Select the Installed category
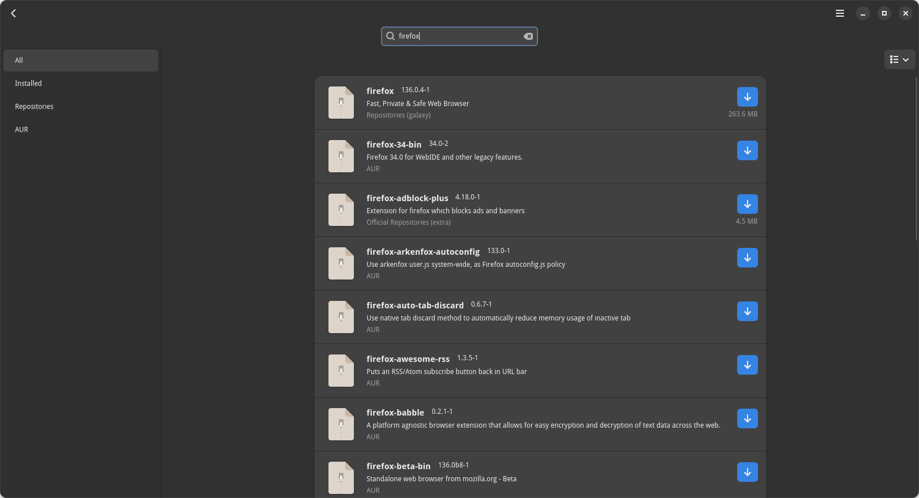 click(81, 84)
